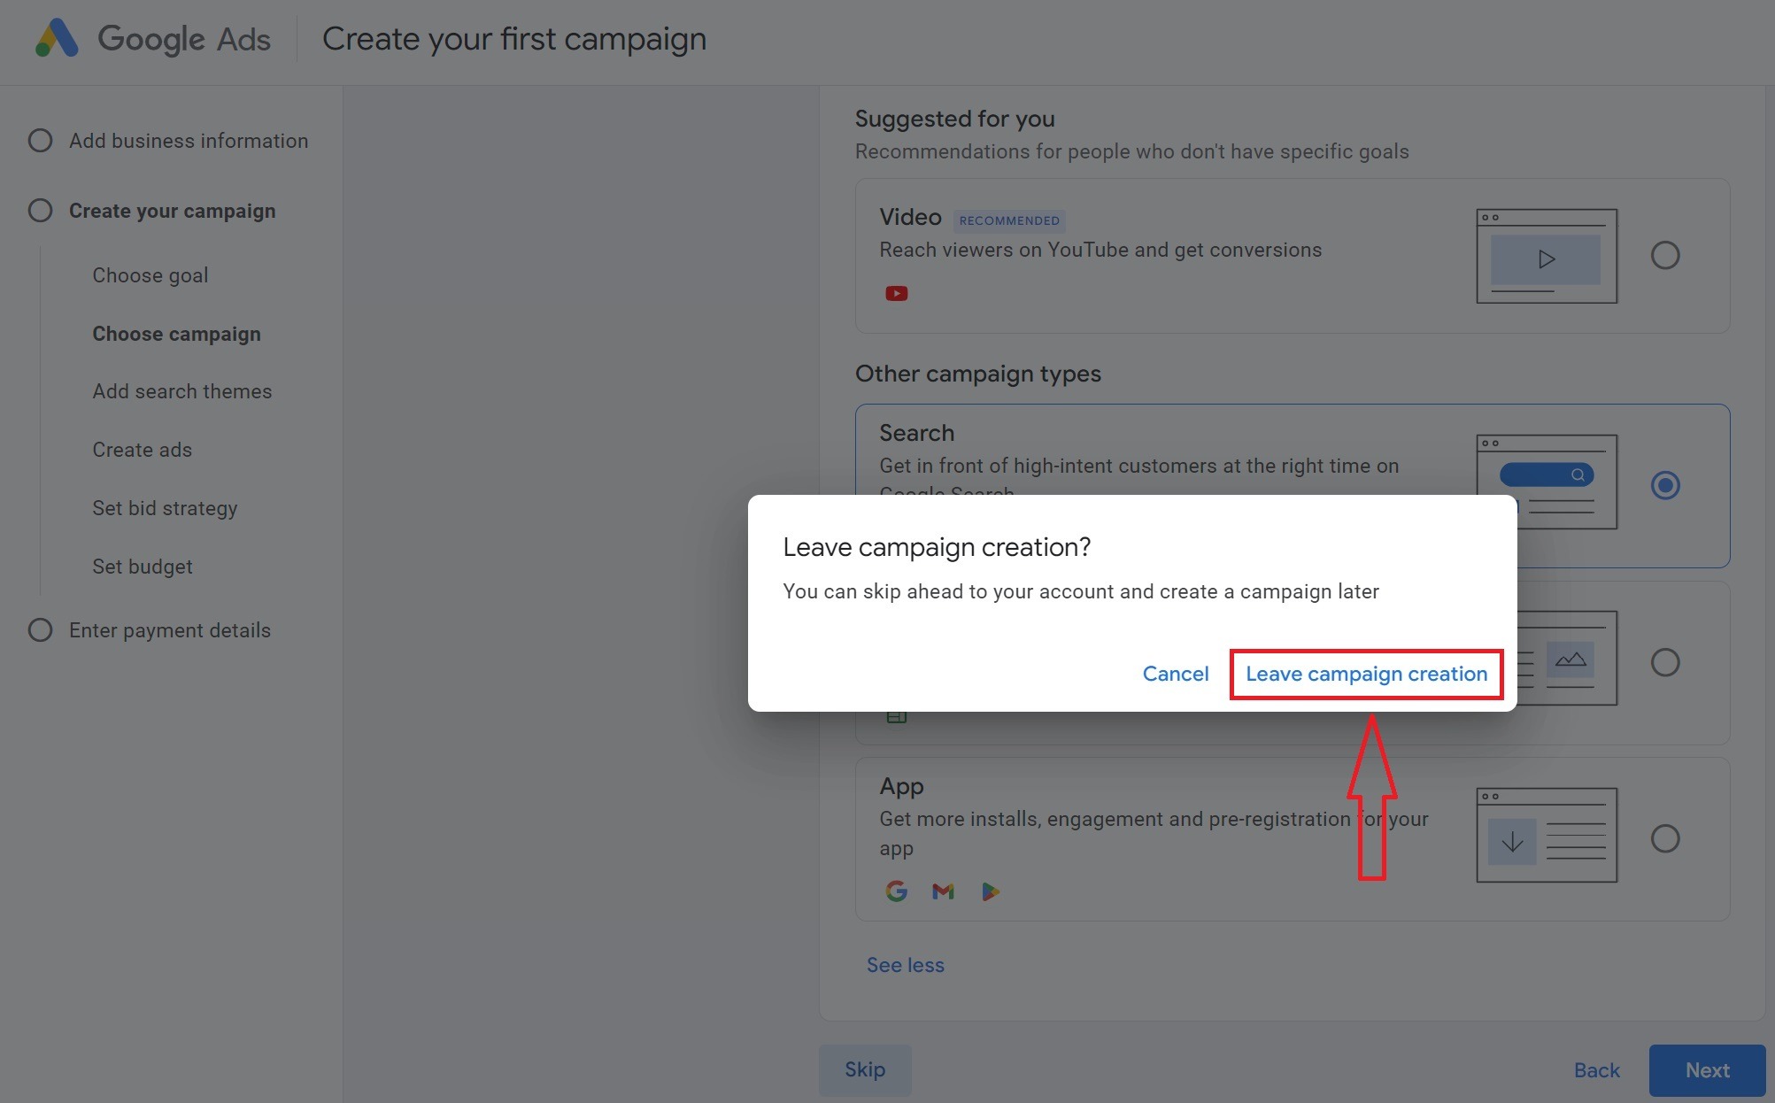This screenshot has height=1103, width=1775.
Task: Click the Google Ads logo
Action: pos(150,38)
